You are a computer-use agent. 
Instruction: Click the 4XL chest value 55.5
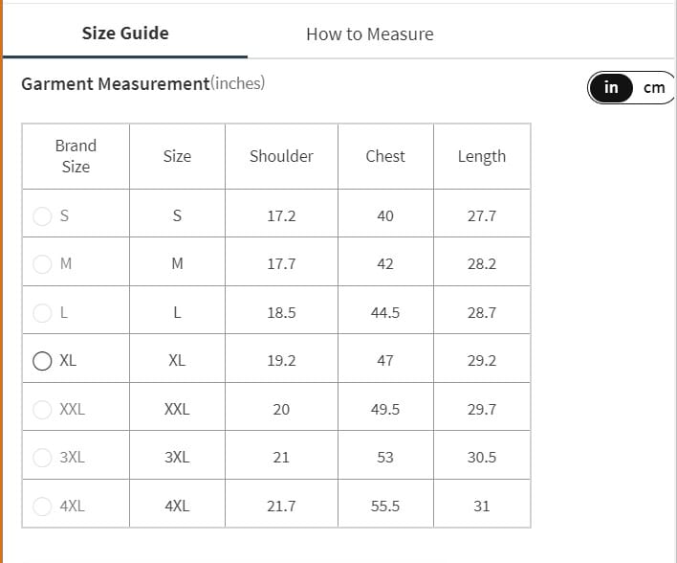[385, 506]
